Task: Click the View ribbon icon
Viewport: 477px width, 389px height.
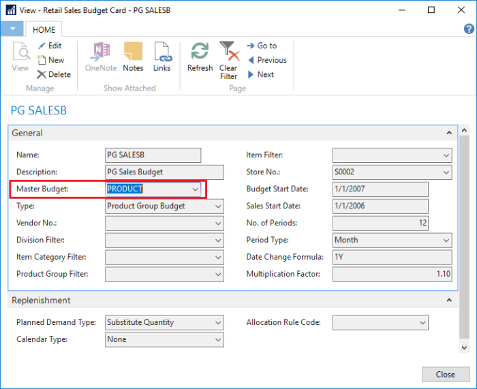Action: coord(20,57)
